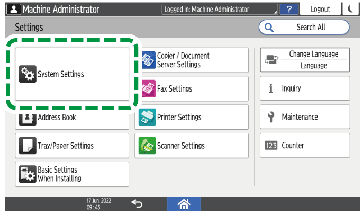Tap the back arrow icon
Screen dimensions: 362x214
(137, 204)
